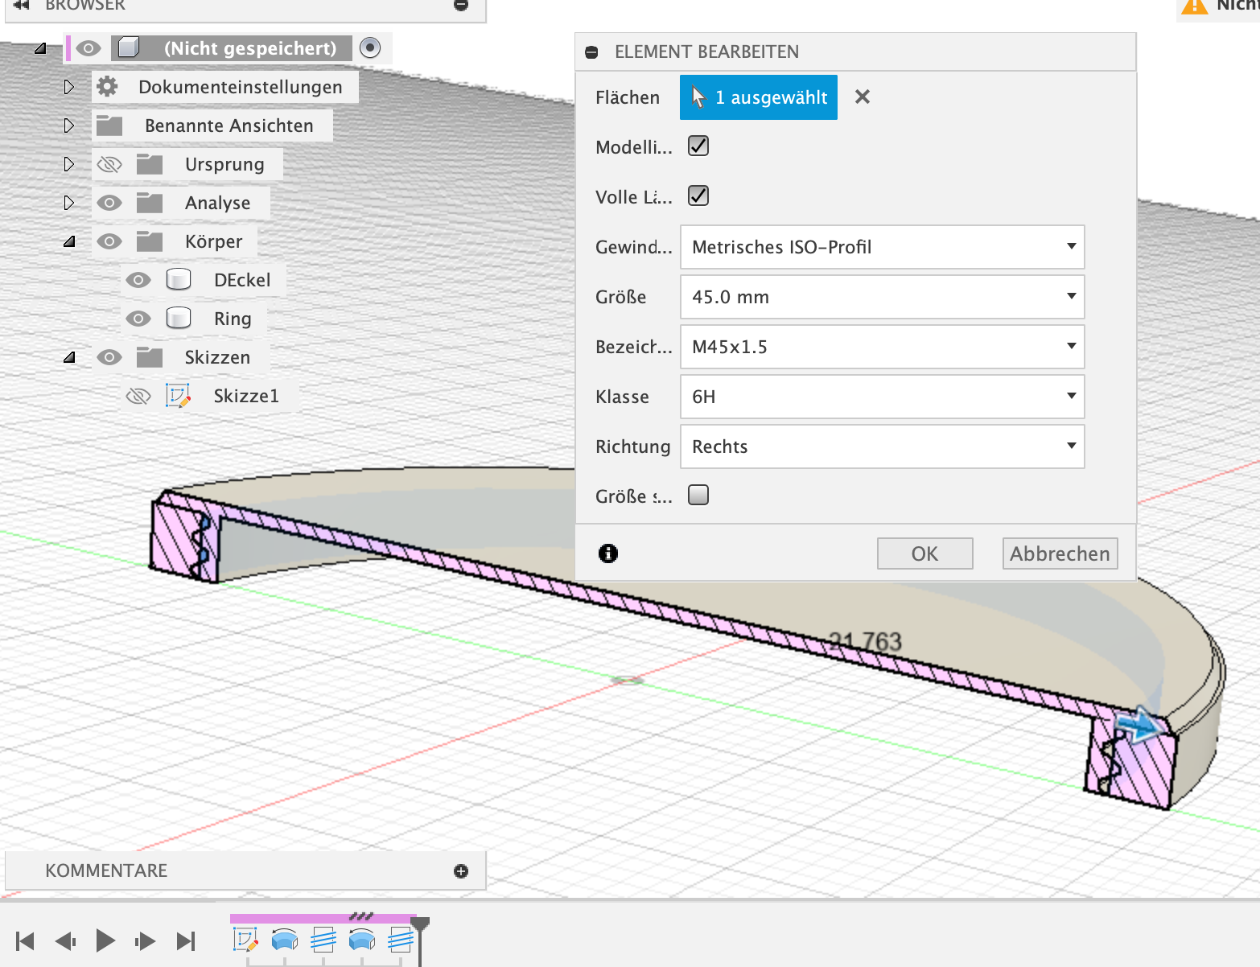
Task: Open the Bezeichnung dropdown showing M45x1.5
Action: (x=882, y=347)
